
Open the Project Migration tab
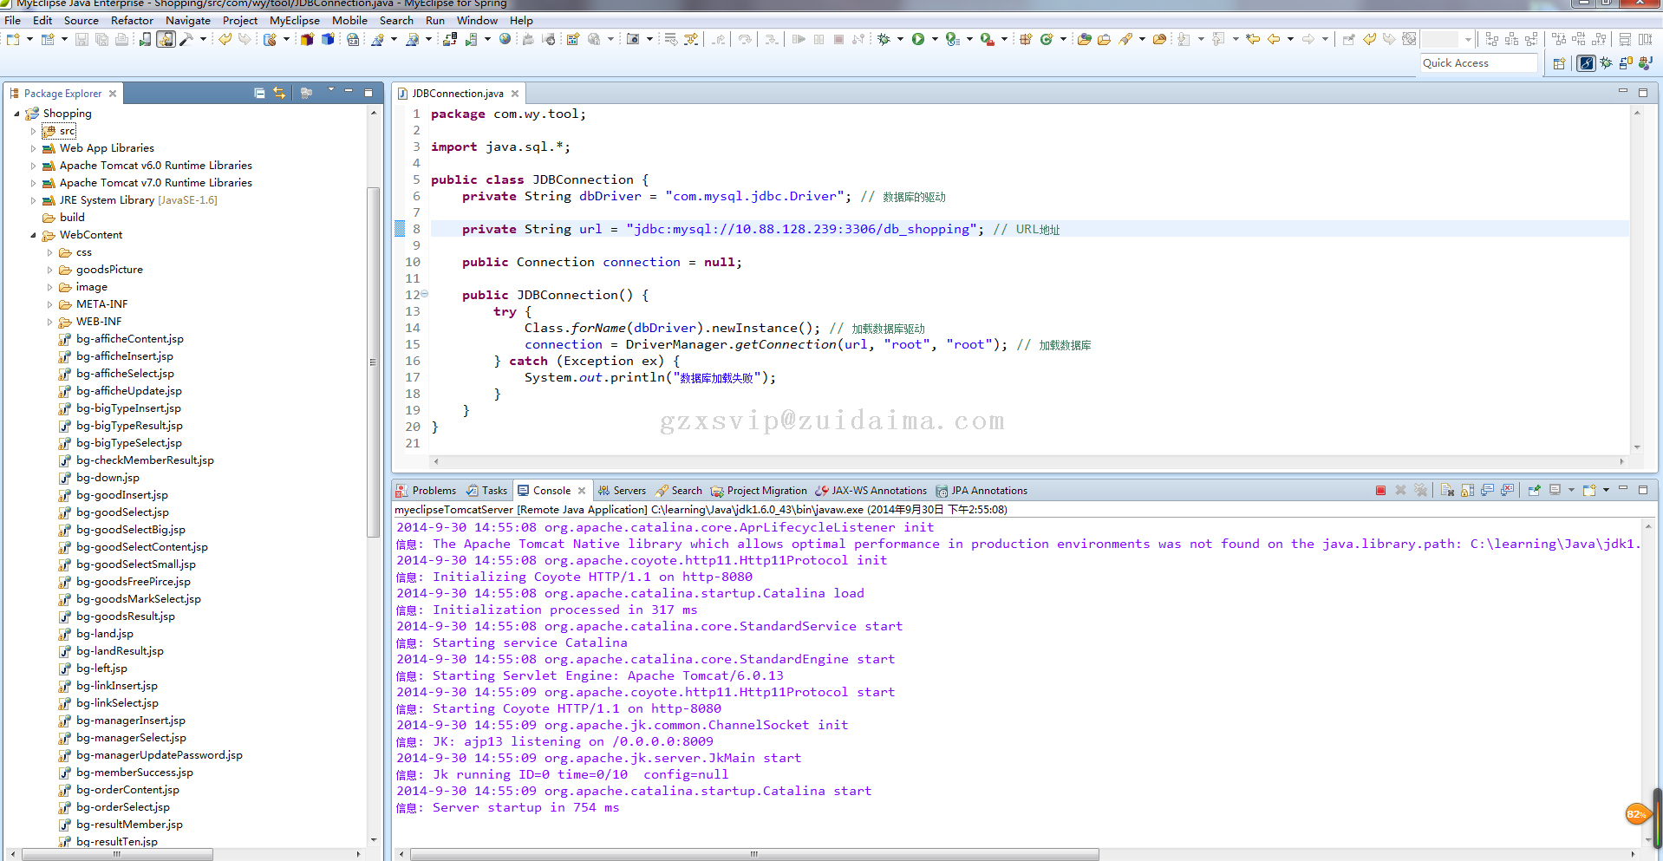click(759, 491)
